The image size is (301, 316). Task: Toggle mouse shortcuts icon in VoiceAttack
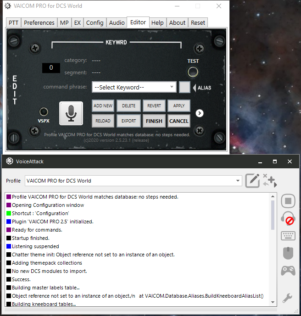pyautogui.click(x=288, y=253)
